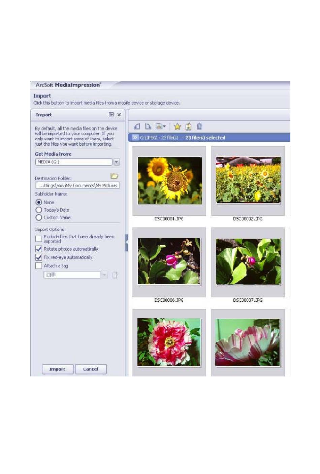
Task: Enable the Attach a tag checkbox
Action: (39, 266)
